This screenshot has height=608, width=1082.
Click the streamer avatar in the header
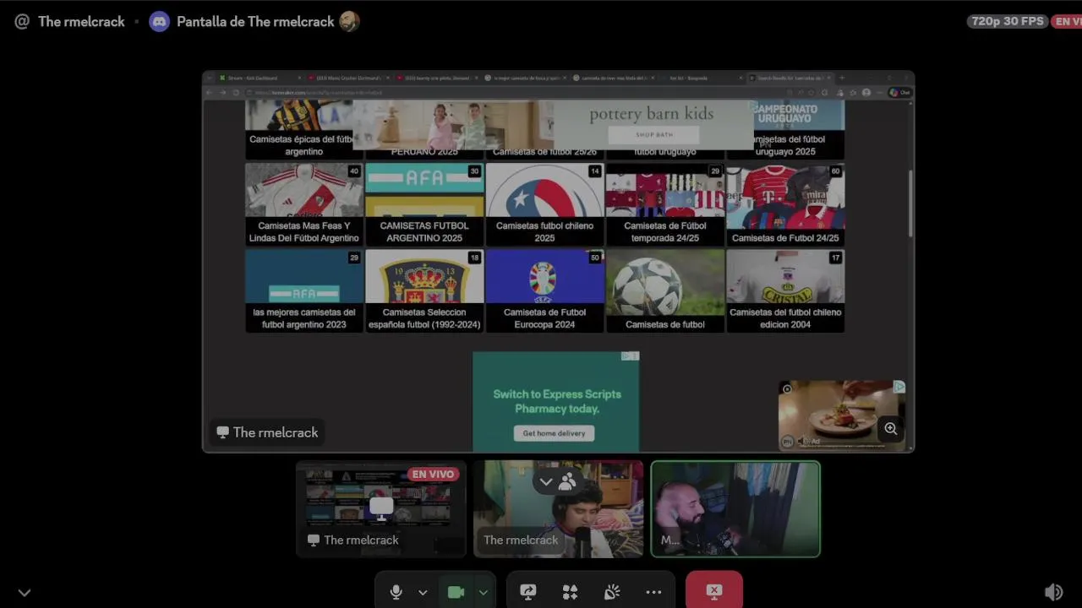point(349,22)
